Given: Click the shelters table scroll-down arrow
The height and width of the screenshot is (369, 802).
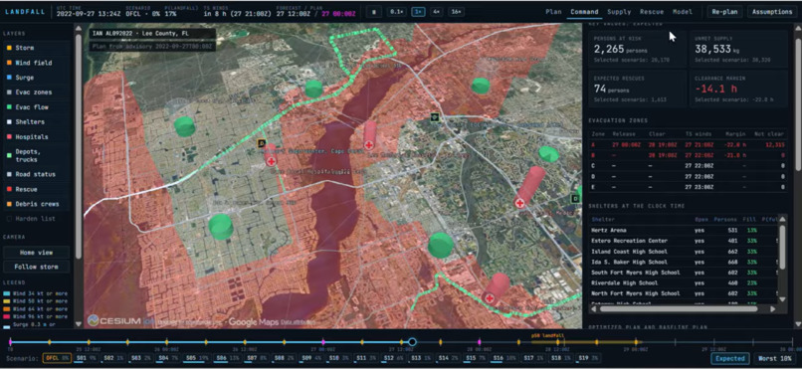Looking at the screenshot, I should (x=781, y=299).
